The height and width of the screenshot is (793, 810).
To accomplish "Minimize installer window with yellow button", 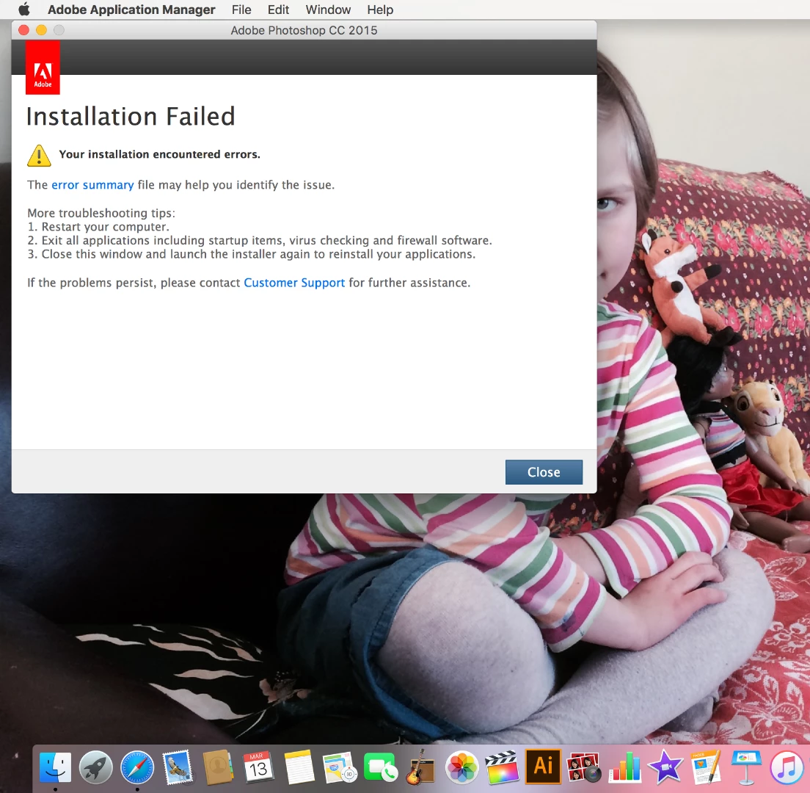I will [x=41, y=30].
